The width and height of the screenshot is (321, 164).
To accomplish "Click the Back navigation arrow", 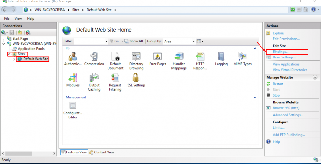I will 5,10.
